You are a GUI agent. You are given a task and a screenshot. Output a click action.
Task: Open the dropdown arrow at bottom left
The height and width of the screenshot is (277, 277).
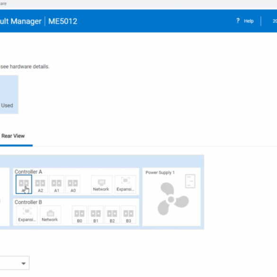[24, 263]
